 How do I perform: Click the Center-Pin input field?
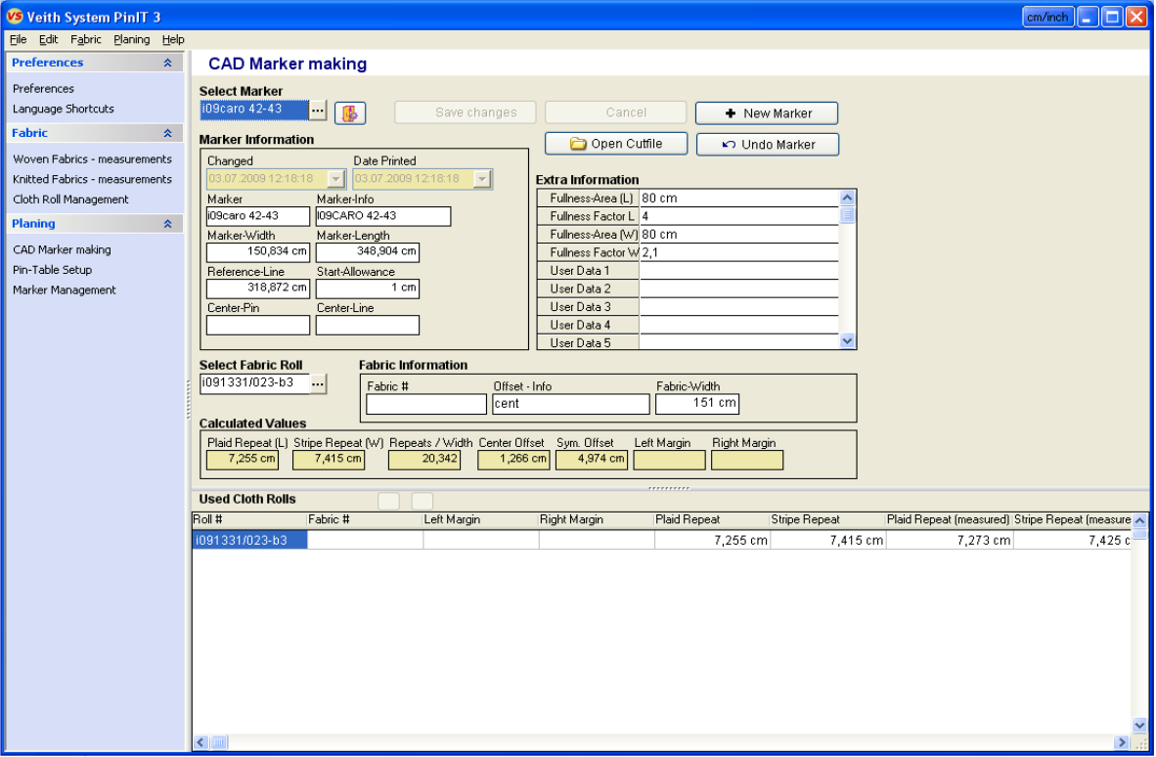258,325
